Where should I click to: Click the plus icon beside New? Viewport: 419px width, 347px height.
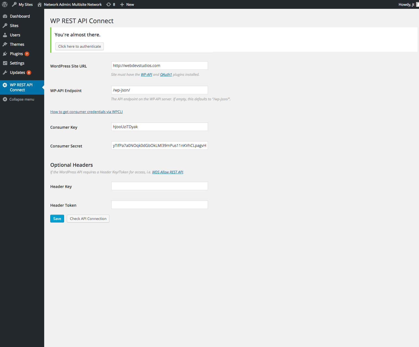pos(122,4)
